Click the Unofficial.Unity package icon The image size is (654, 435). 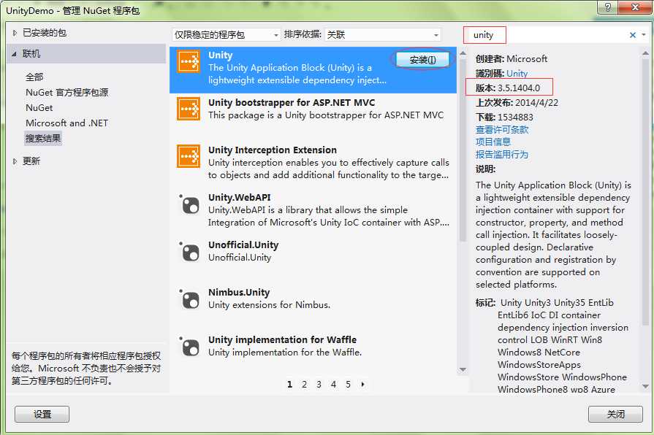coord(190,252)
